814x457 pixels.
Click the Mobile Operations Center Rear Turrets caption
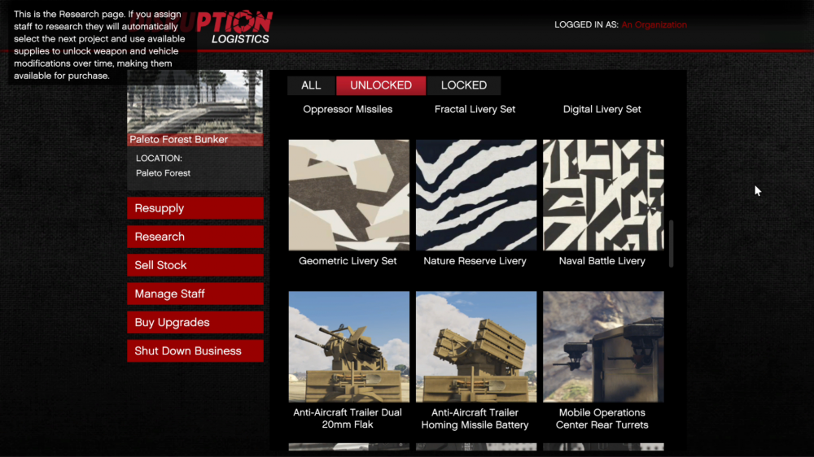[602, 419]
